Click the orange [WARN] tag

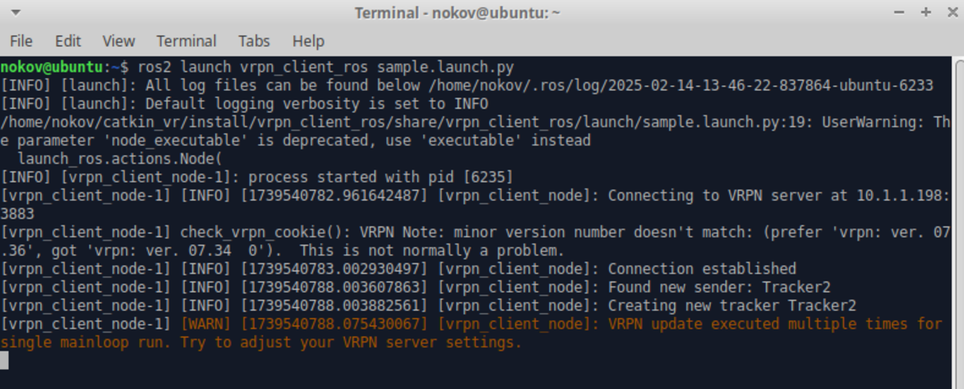tap(207, 324)
